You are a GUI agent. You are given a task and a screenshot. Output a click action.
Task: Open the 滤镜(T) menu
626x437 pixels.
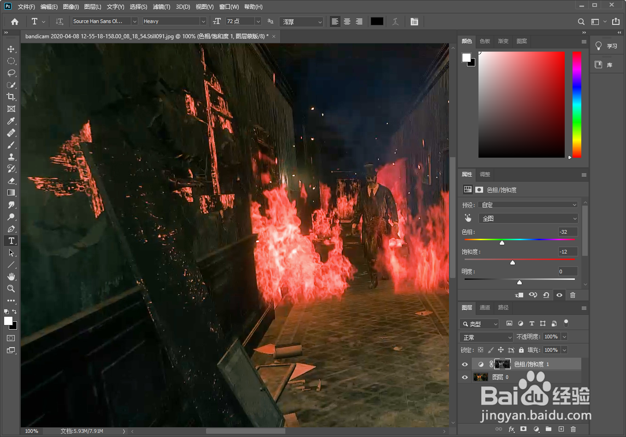(161, 6)
